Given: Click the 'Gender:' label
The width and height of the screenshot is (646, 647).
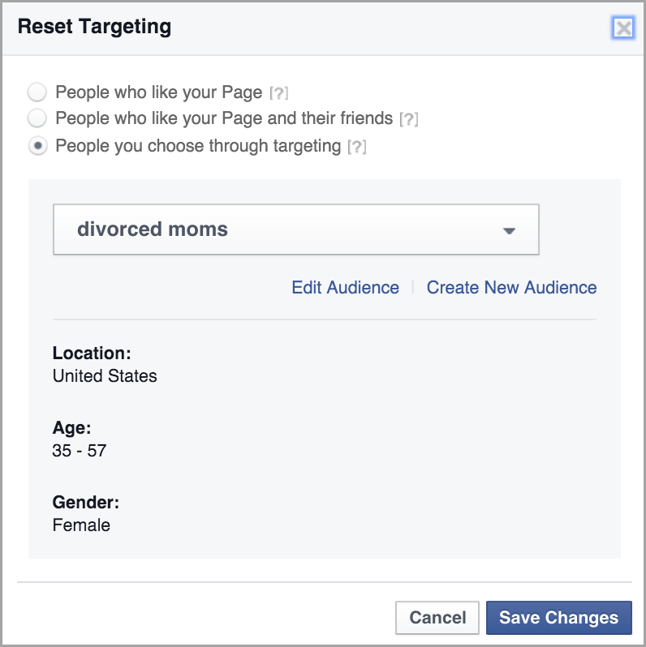Looking at the screenshot, I should (86, 503).
